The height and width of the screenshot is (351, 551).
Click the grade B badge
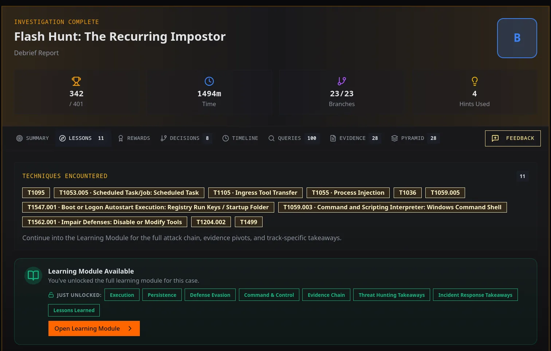[517, 38]
